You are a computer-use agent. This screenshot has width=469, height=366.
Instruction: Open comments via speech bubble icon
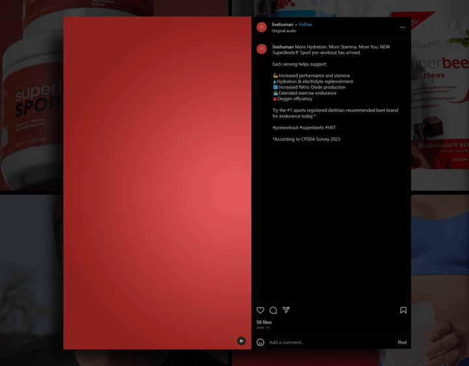tap(273, 310)
